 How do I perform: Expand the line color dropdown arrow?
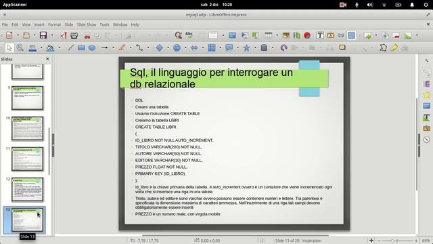(x=41, y=47)
